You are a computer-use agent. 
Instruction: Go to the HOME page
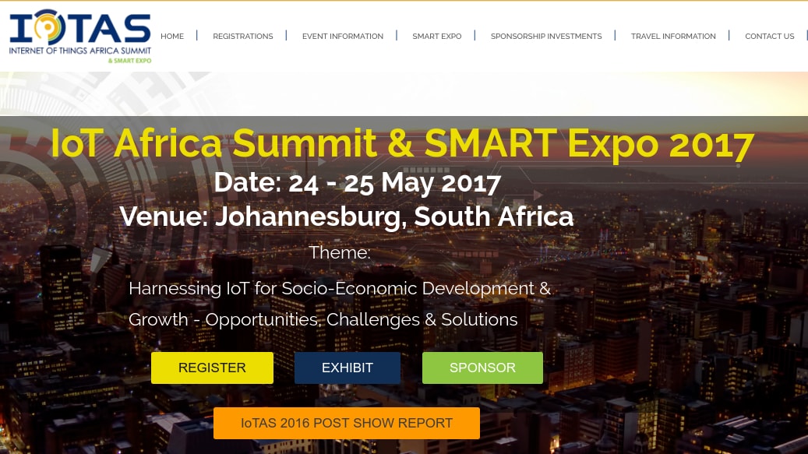tap(172, 37)
